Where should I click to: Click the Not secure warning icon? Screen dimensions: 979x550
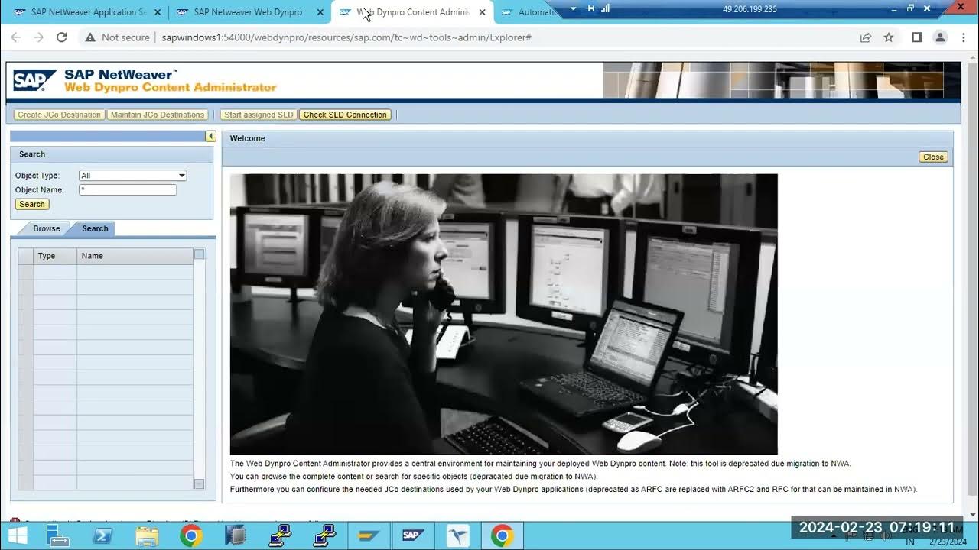point(89,37)
